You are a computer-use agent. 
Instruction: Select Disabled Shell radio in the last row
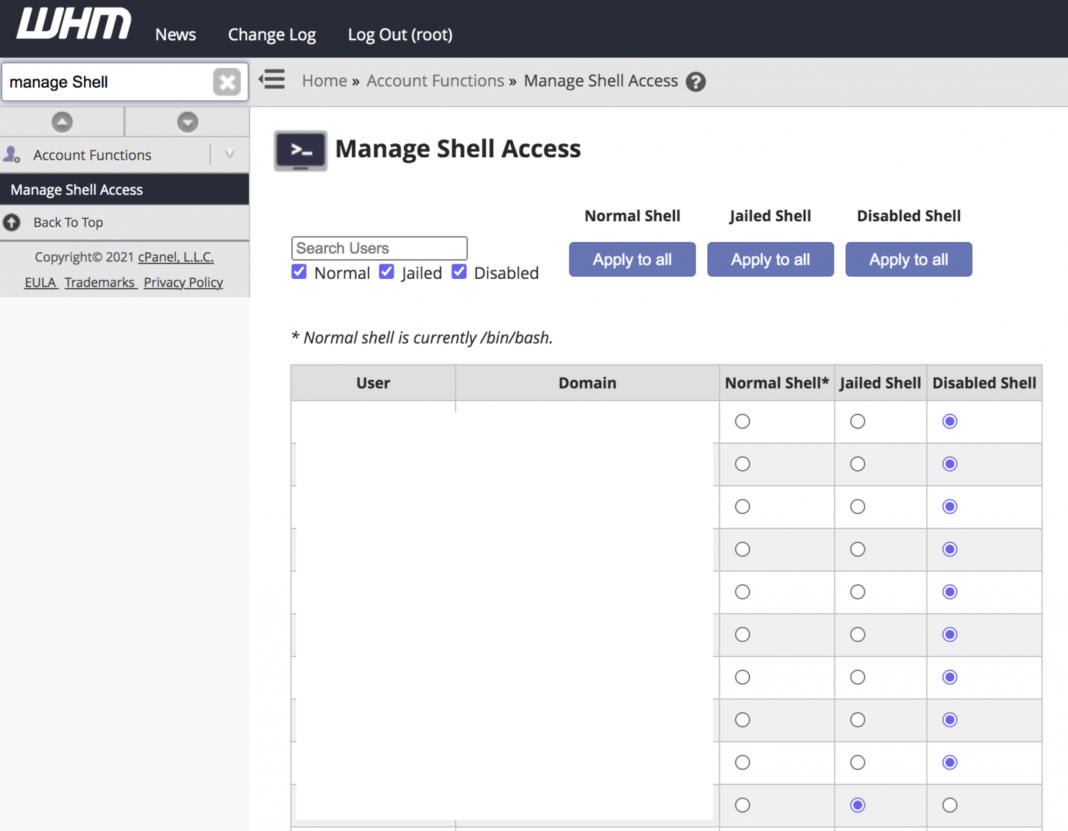(950, 805)
